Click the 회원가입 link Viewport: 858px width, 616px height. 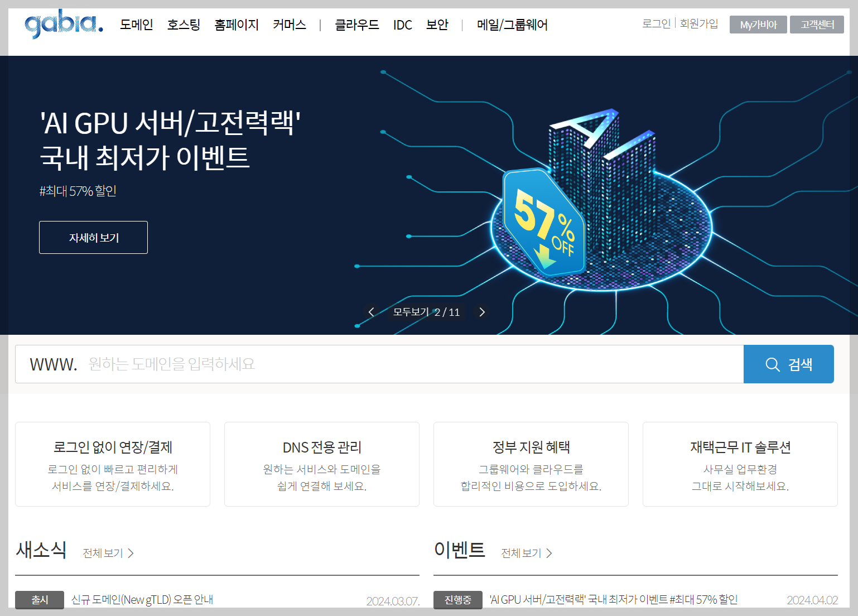[699, 23]
